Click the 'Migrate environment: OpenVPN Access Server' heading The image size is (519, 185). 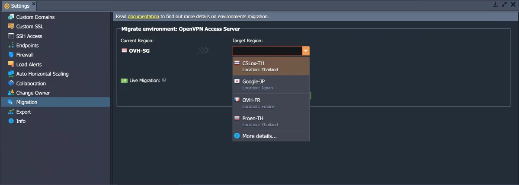click(x=180, y=29)
